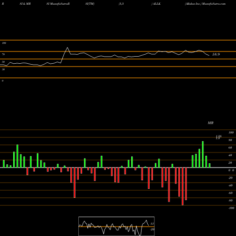Click the MR axis label '20'
Viewport: 236px width, 236px height.
point(230,163)
